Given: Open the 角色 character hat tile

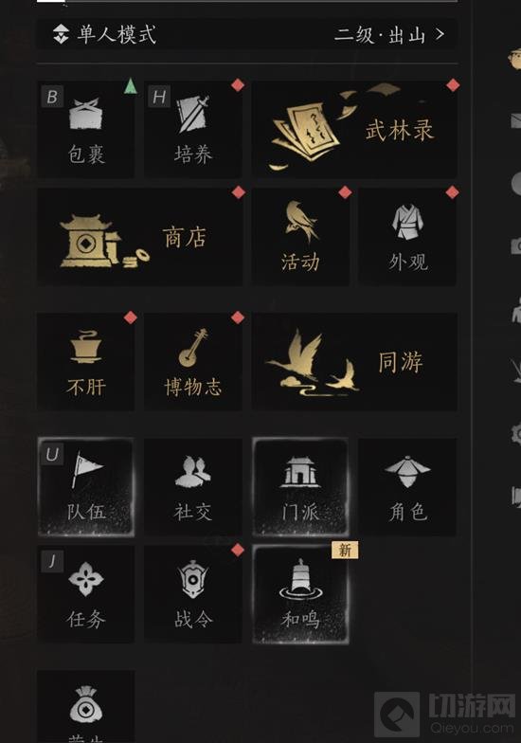Looking at the screenshot, I should (x=407, y=487).
